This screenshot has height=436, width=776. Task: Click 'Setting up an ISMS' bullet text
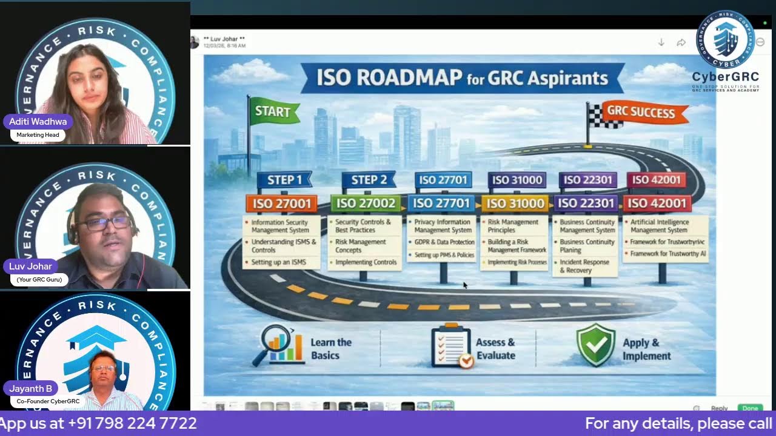(x=278, y=262)
